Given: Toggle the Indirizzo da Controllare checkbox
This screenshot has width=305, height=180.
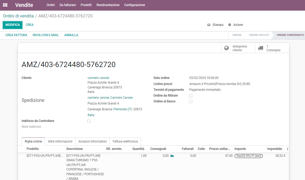Looking at the screenshot, I should pyautogui.click(x=89, y=121).
